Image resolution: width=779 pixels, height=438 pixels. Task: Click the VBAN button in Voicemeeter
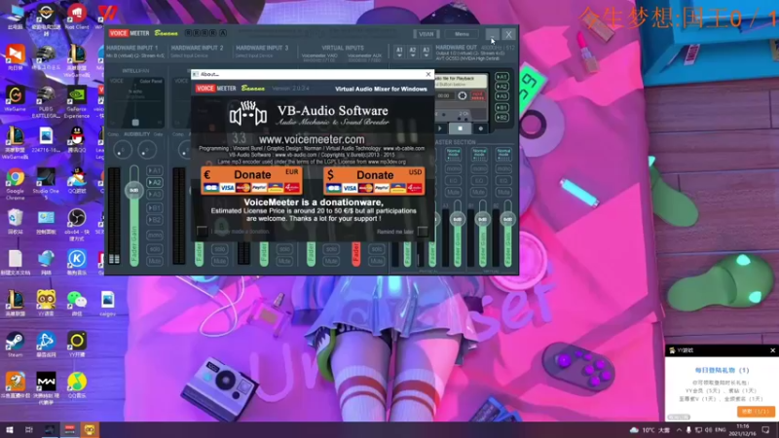(x=426, y=34)
